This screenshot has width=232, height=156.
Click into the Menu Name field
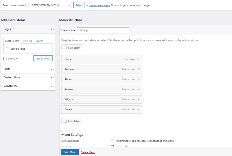click(103, 30)
